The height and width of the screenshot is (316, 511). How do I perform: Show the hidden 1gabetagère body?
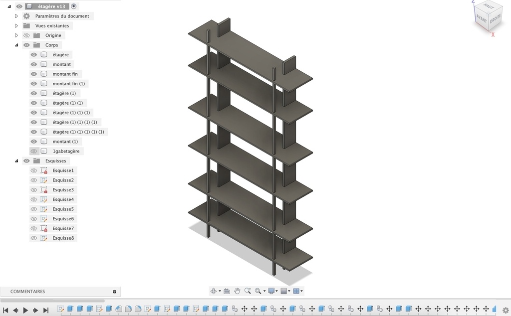(x=34, y=151)
